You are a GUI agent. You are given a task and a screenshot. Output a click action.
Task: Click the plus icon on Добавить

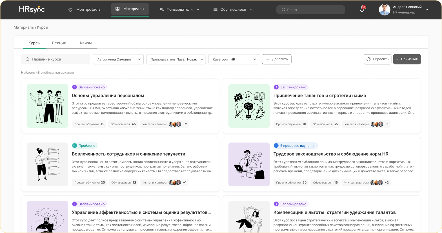point(268,59)
